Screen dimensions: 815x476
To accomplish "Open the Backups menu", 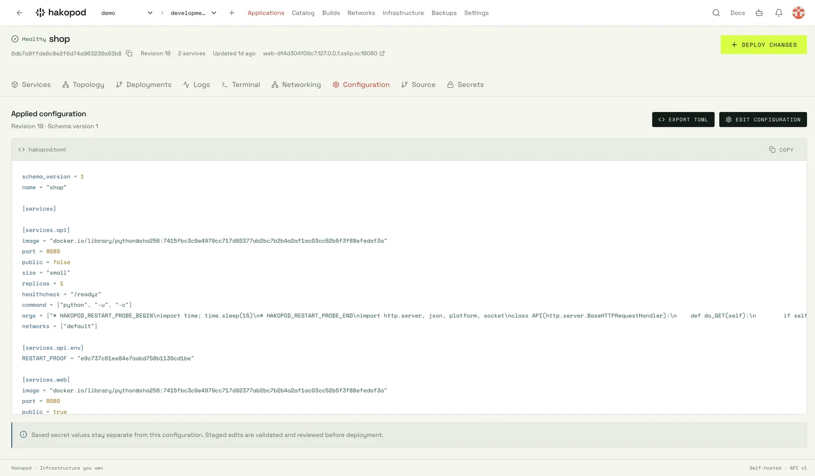I will click(x=444, y=13).
